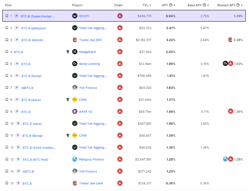
Task: Select the 5.29% reward APY value
Action: [238, 16]
